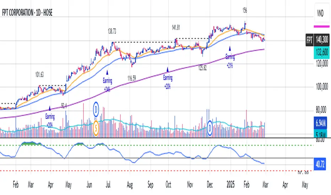Click the Aug label on time axis

pos(130,185)
